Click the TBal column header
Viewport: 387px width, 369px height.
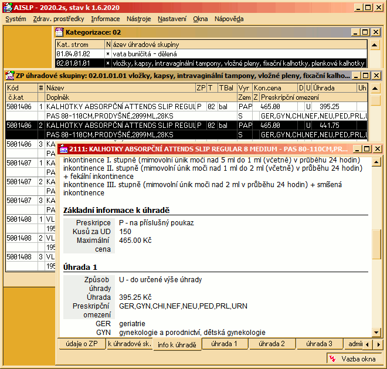227,88
